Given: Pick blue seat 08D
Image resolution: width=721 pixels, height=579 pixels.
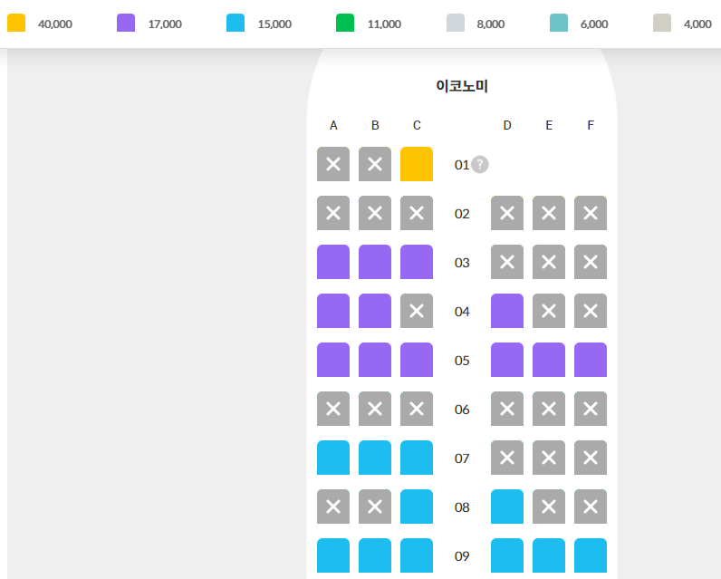Looking at the screenshot, I should tap(507, 507).
